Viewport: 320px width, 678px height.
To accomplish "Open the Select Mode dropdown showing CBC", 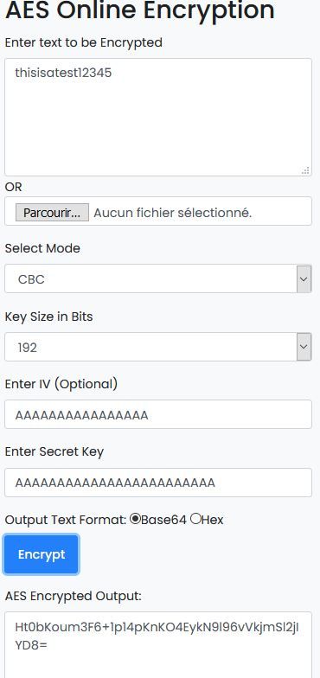I will [x=158, y=278].
